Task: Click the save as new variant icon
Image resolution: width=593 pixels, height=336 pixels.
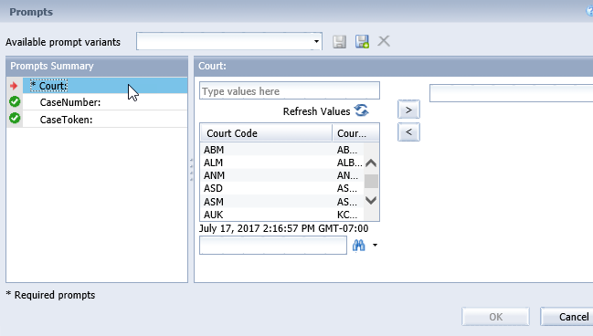Action: (x=362, y=42)
